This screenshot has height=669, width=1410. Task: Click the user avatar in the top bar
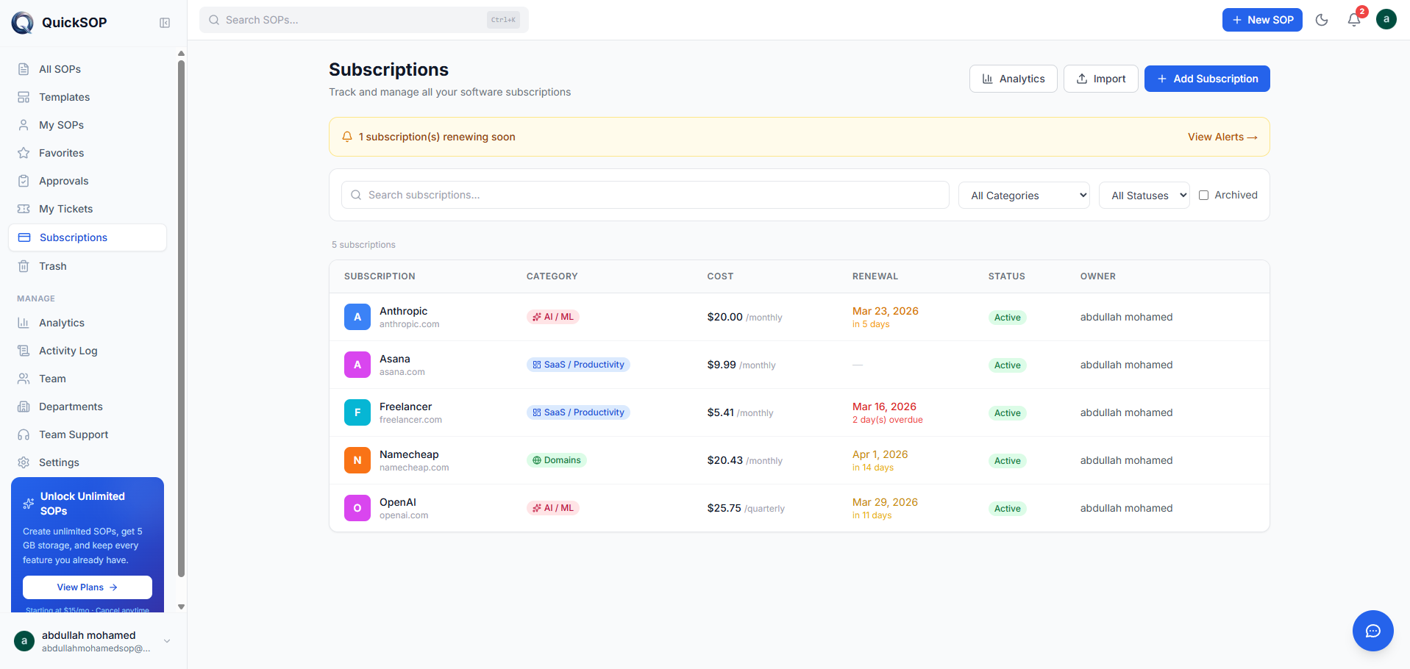pos(1386,20)
